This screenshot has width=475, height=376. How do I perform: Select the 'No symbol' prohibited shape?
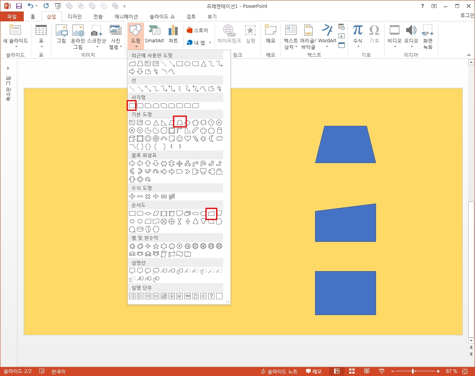pyautogui.click(x=156, y=139)
